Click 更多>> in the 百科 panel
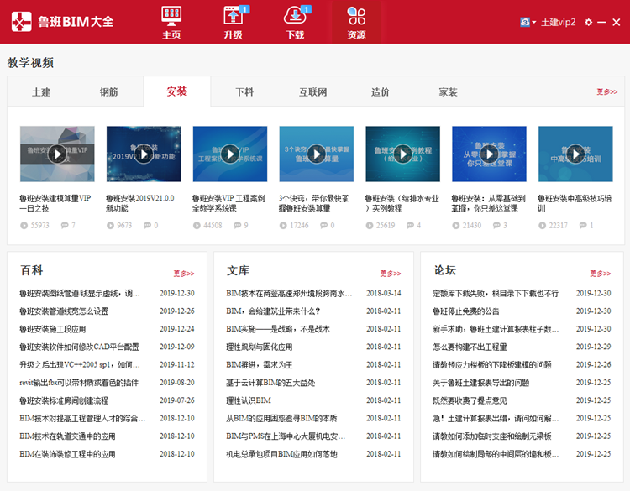Image resolution: width=630 pixels, height=491 pixels. click(184, 274)
